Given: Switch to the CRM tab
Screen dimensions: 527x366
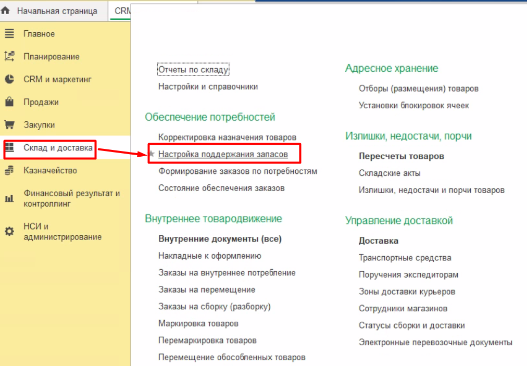Looking at the screenshot, I should tap(122, 11).
